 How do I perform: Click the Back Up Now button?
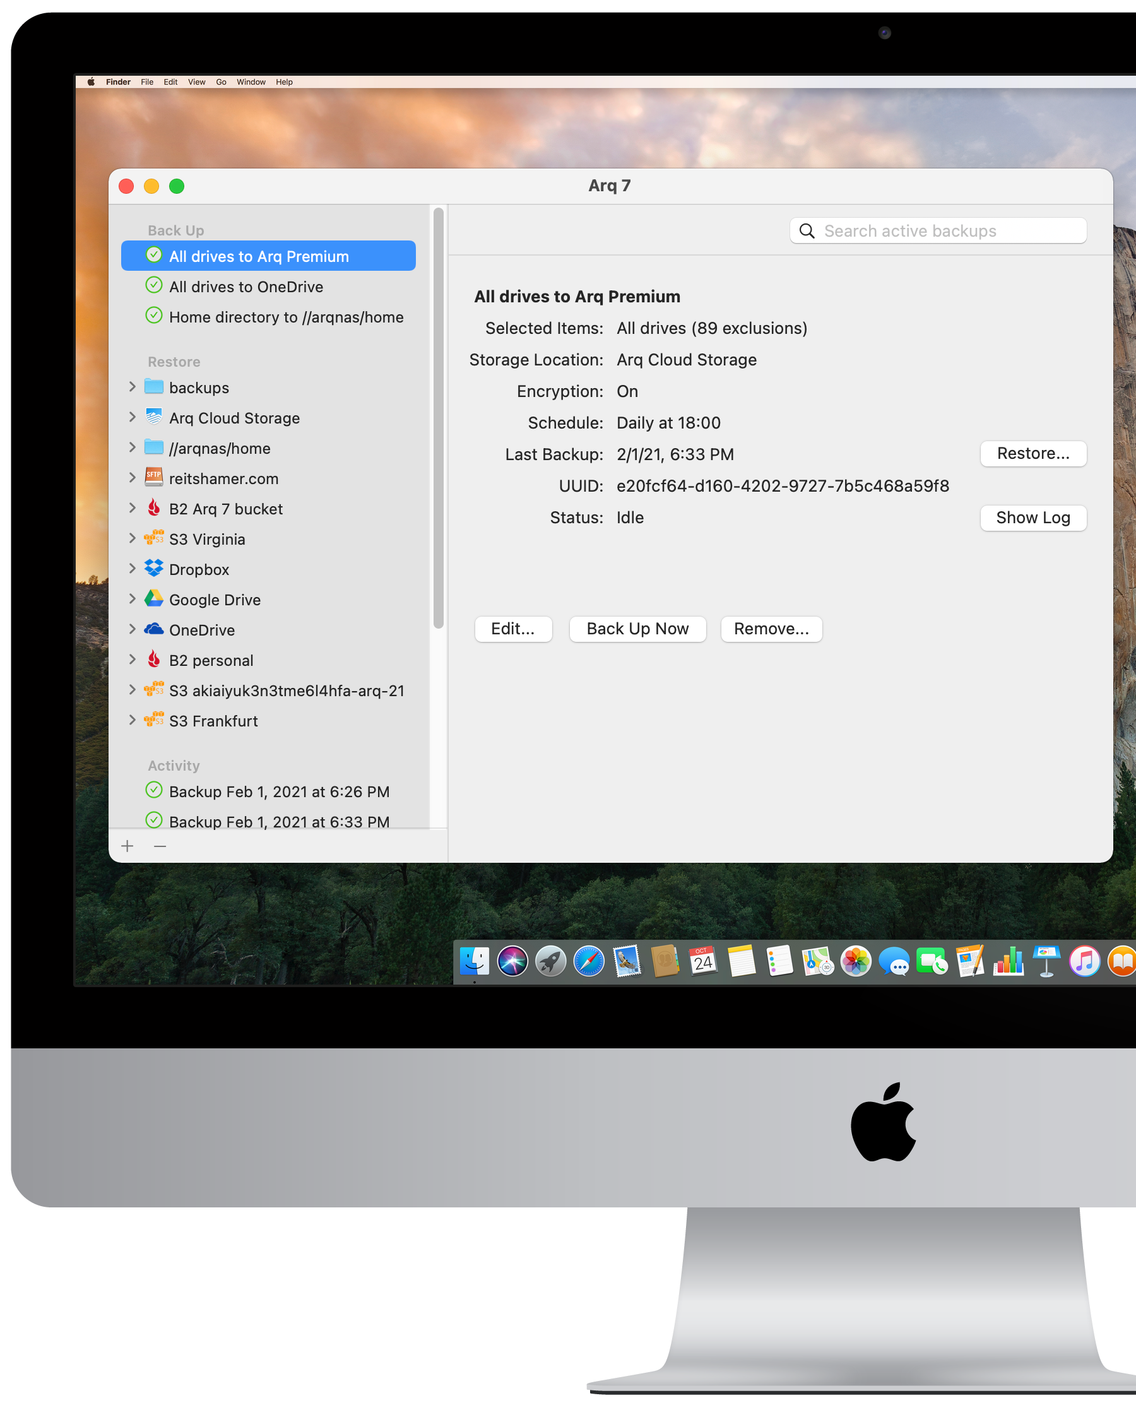click(637, 629)
